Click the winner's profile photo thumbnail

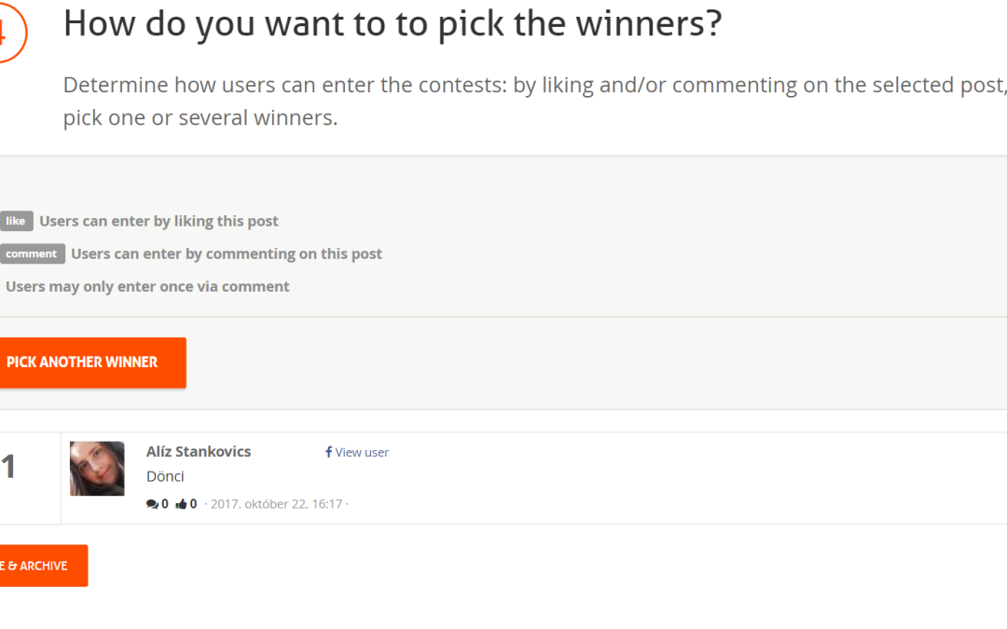tap(97, 469)
